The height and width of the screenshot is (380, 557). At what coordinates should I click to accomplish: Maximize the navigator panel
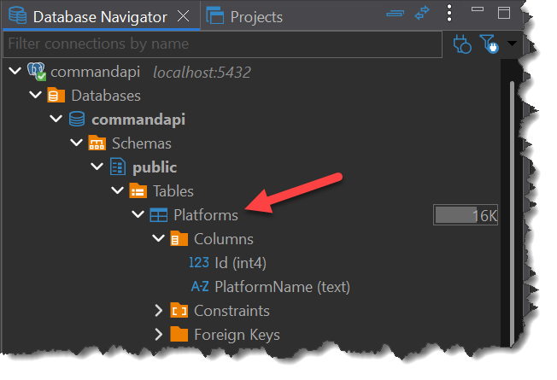[x=504, y=13]
